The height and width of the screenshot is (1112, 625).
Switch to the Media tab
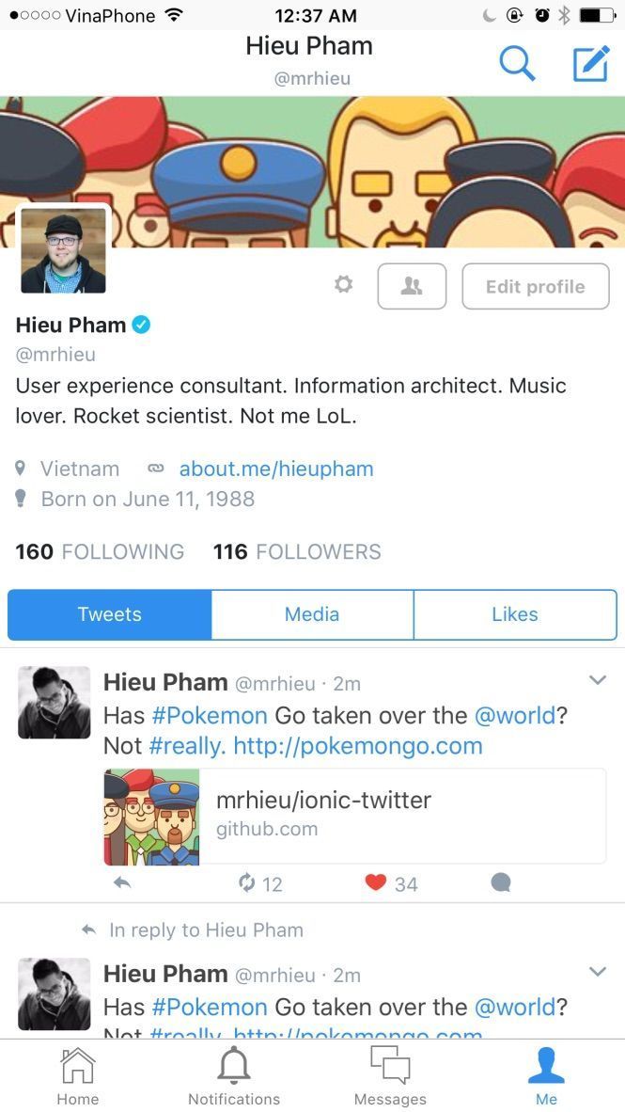click(312, 614)
